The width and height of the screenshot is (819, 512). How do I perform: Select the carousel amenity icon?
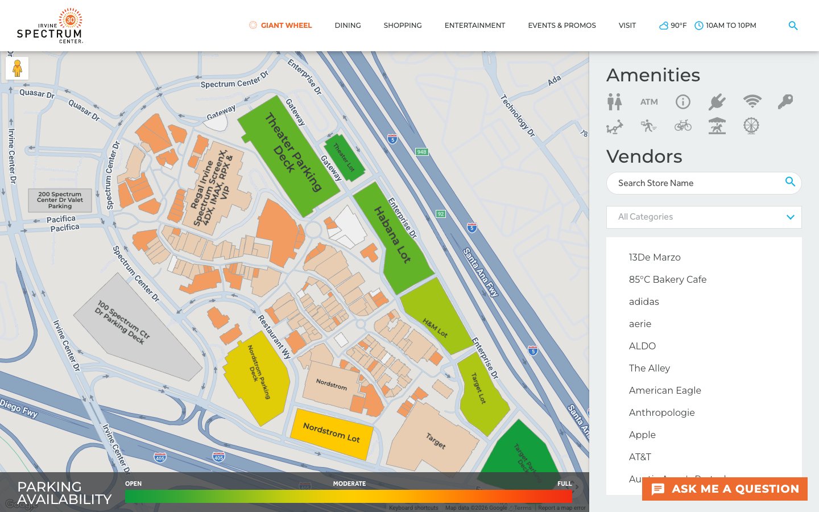click(717, 126)
